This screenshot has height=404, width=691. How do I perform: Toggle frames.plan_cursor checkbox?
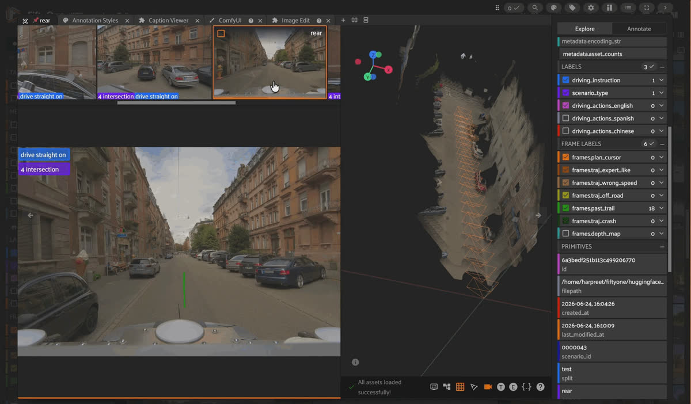pyautogui.click(x=565, y=157)
